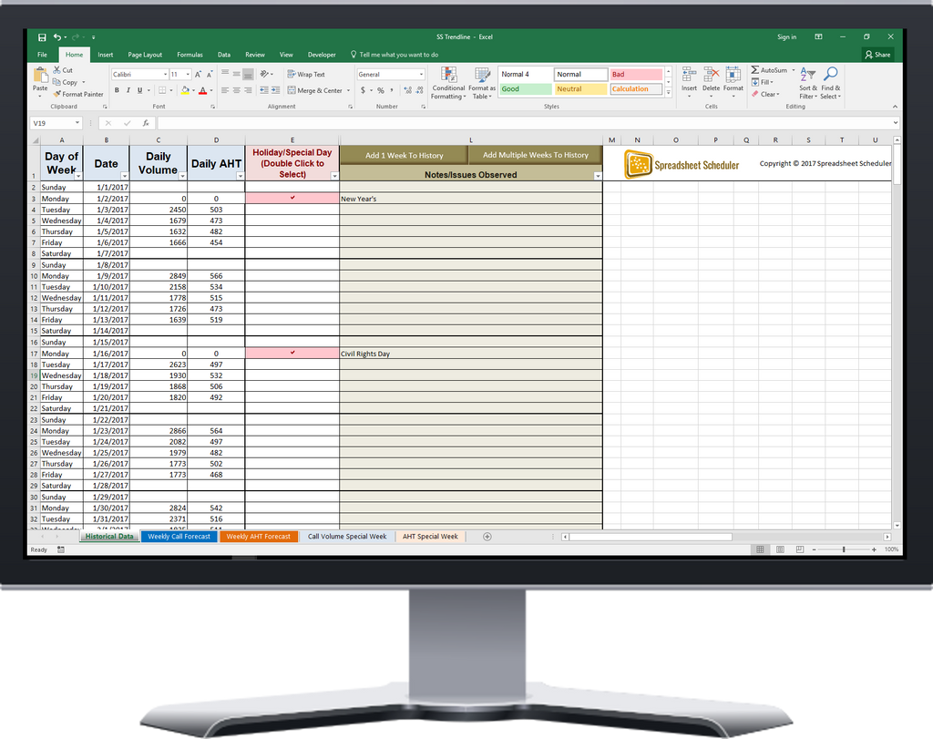This screenshot has width=933, height=739.
Task: Open the Date column filter dropdown
Action: click(124, 176)
